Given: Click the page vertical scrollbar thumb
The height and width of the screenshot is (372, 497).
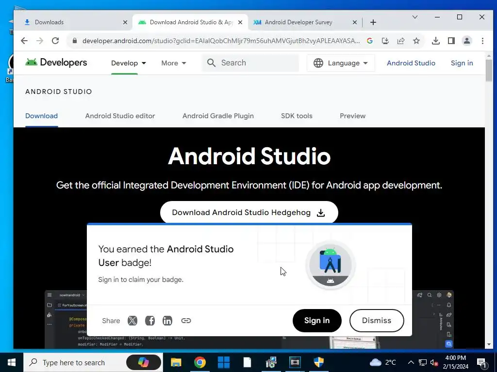Looking at the screenshot, I should click(x=489, y=70).
